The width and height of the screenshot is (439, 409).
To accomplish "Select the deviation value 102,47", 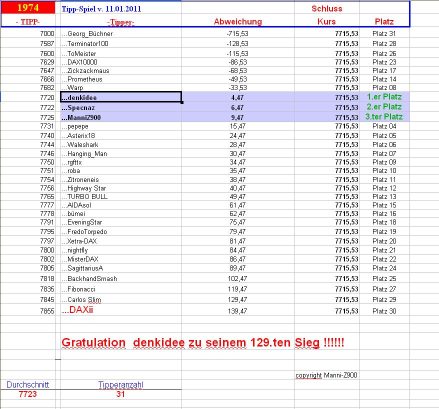I will 237,278.
